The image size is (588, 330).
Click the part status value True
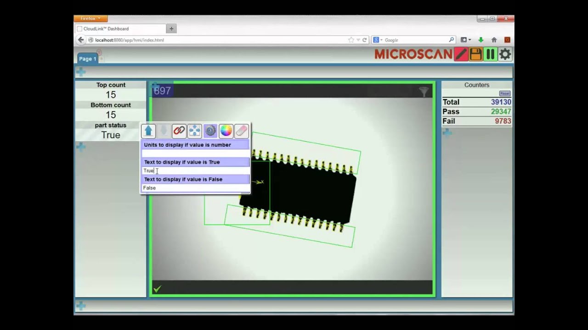click(111, 135)
